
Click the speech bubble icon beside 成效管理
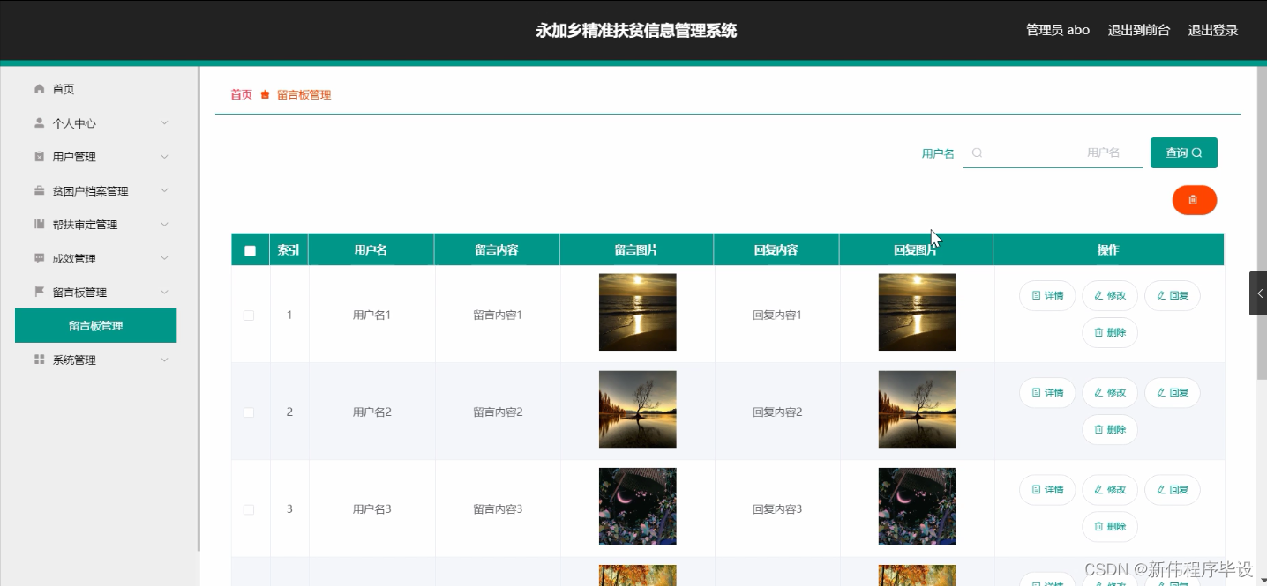click(39, 257)
